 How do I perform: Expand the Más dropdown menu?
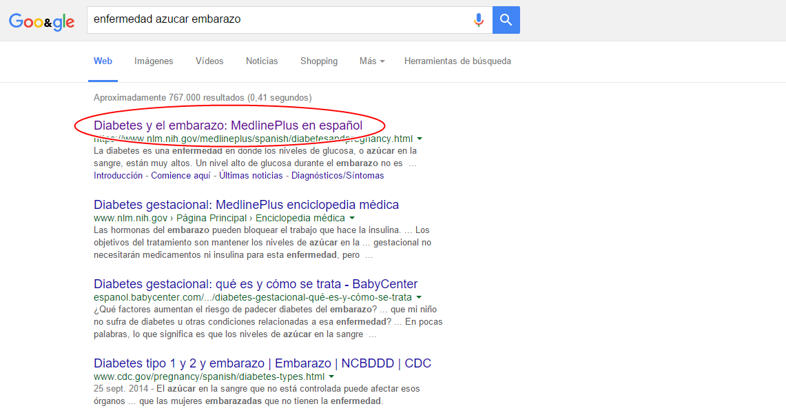pos(372,61)
